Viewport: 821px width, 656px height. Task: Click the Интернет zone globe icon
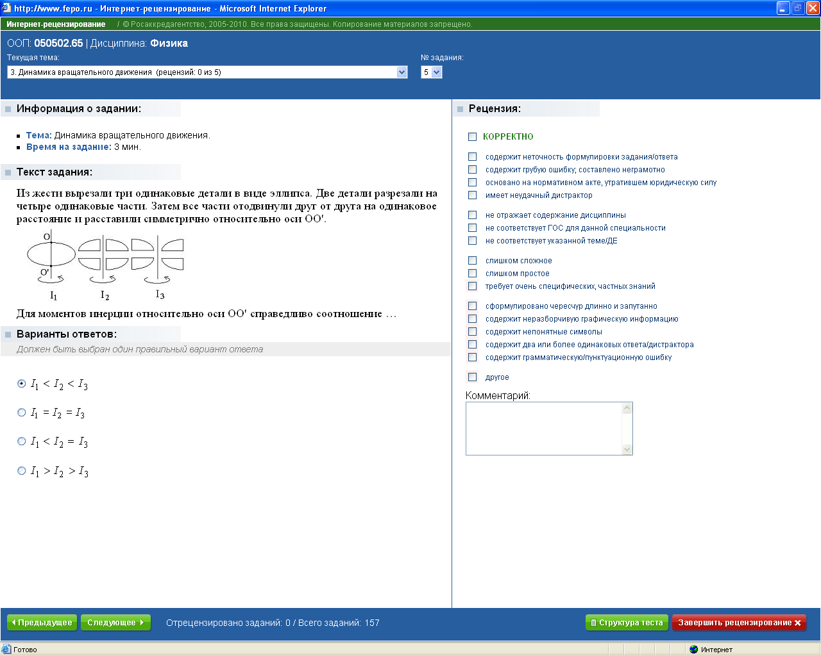pos(693,650)
